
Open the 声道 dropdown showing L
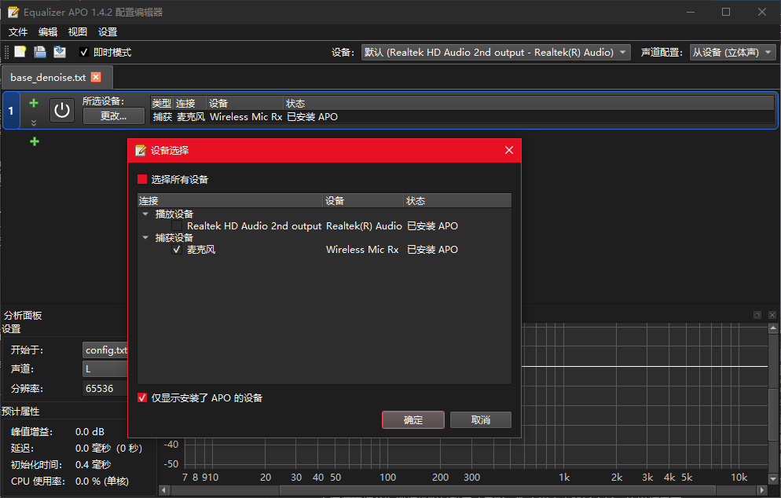point(105,369)
